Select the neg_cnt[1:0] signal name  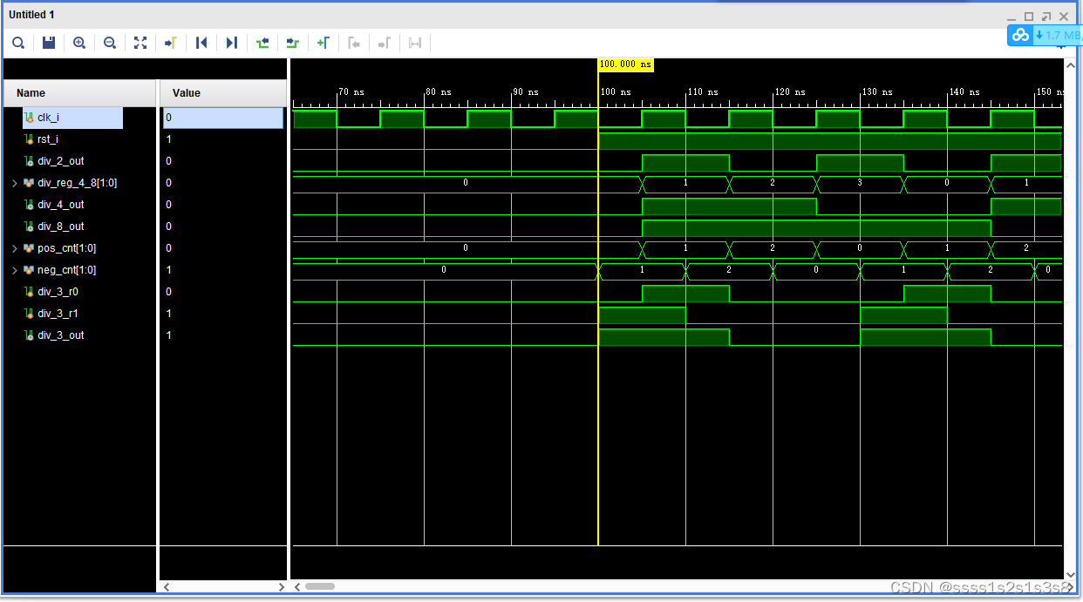66,270
